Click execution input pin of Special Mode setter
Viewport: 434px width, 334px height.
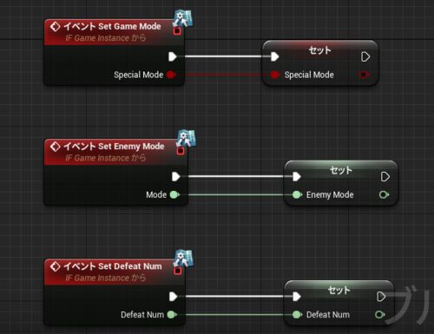tap(274, 56)
